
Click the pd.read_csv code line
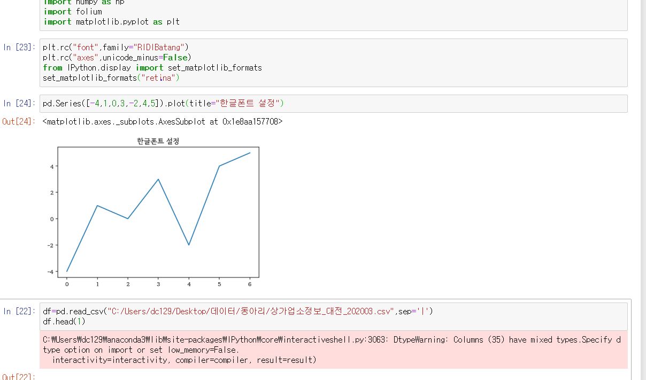[x=237, y=311]
